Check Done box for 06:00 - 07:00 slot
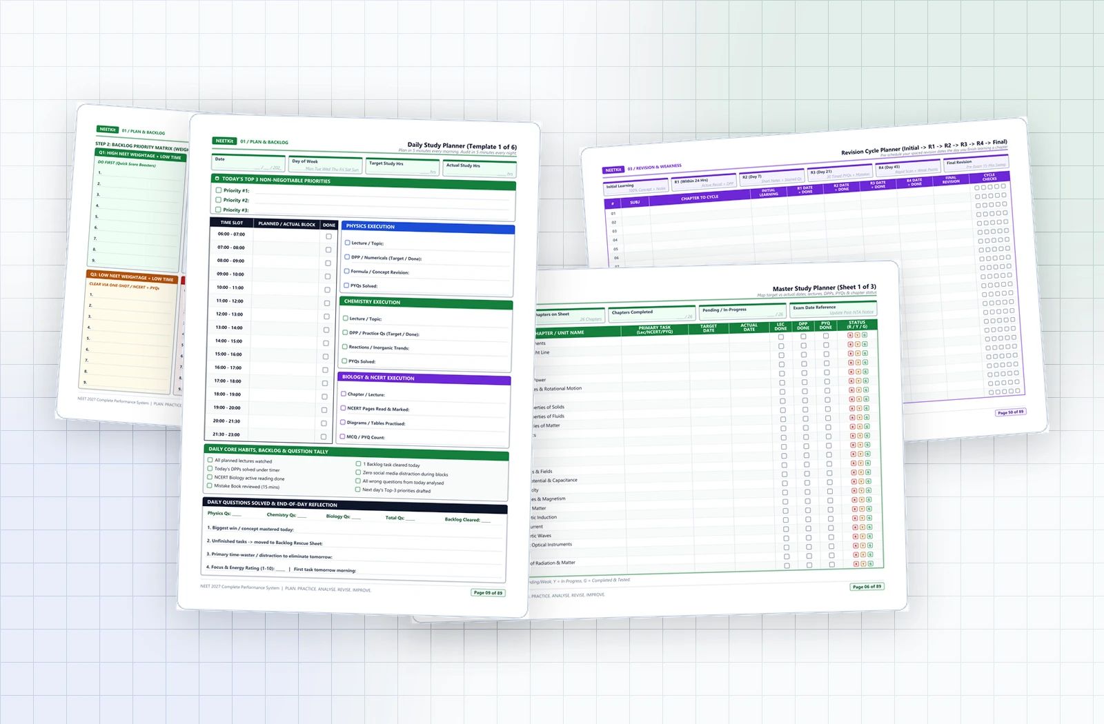Image resolution: width=1104 pixels, height=724 pixels. [328, 237]
